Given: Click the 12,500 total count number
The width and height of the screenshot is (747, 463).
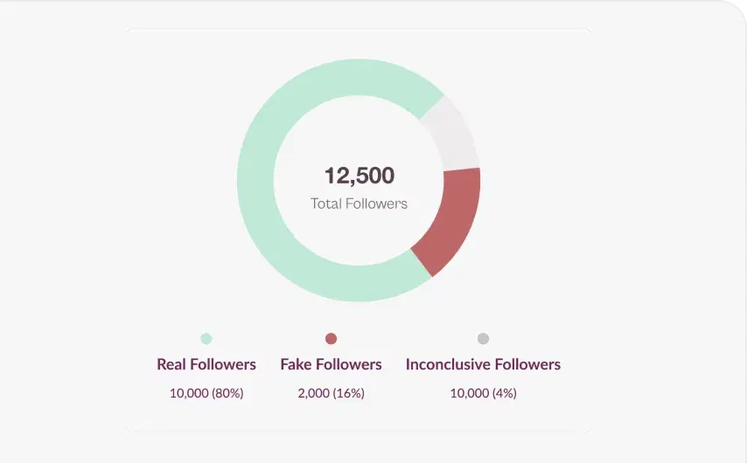Looking at the screenshot, I should coord(359,176).
